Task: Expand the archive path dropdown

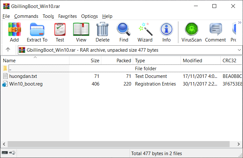Action: click(239, 50)
